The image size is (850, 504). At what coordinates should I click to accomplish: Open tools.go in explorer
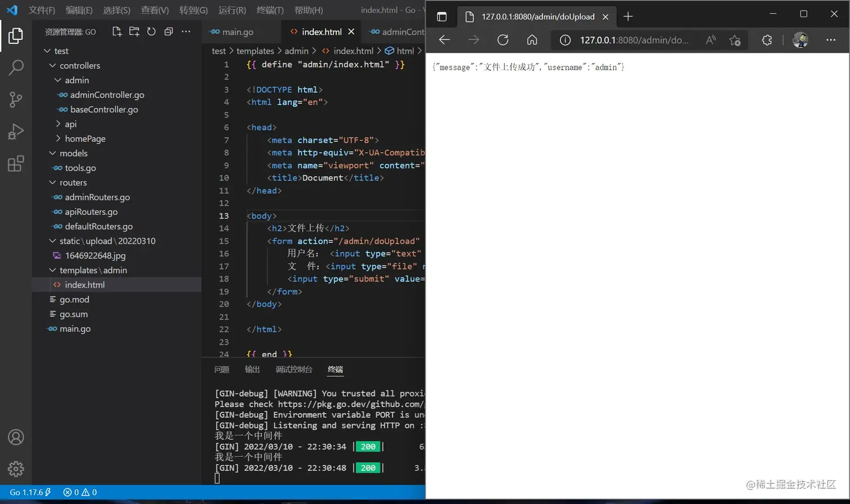tap(116, 168)
